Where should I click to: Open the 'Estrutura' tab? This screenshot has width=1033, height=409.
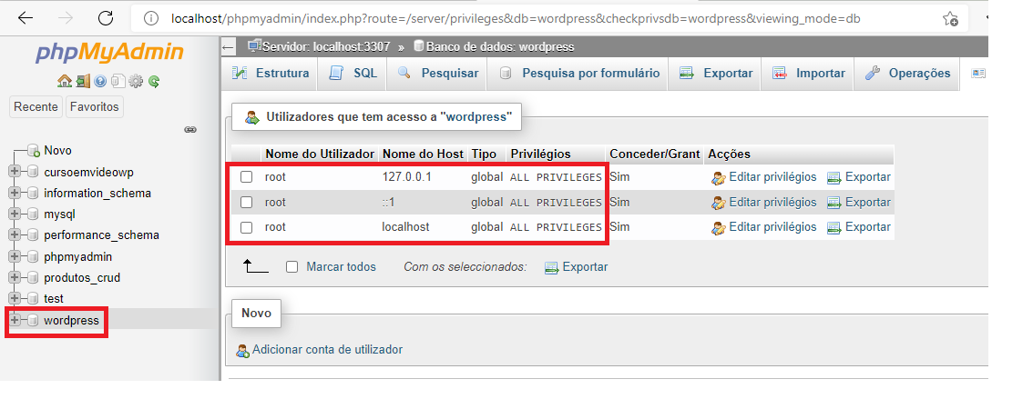coord(271,74)
